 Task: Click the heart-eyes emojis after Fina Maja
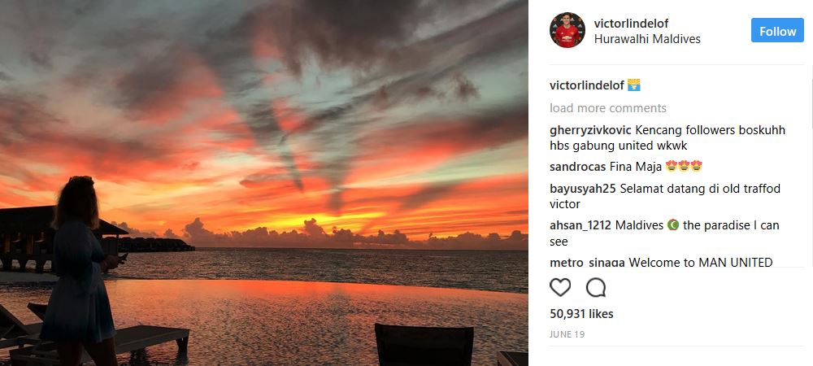tap(684, 167)
